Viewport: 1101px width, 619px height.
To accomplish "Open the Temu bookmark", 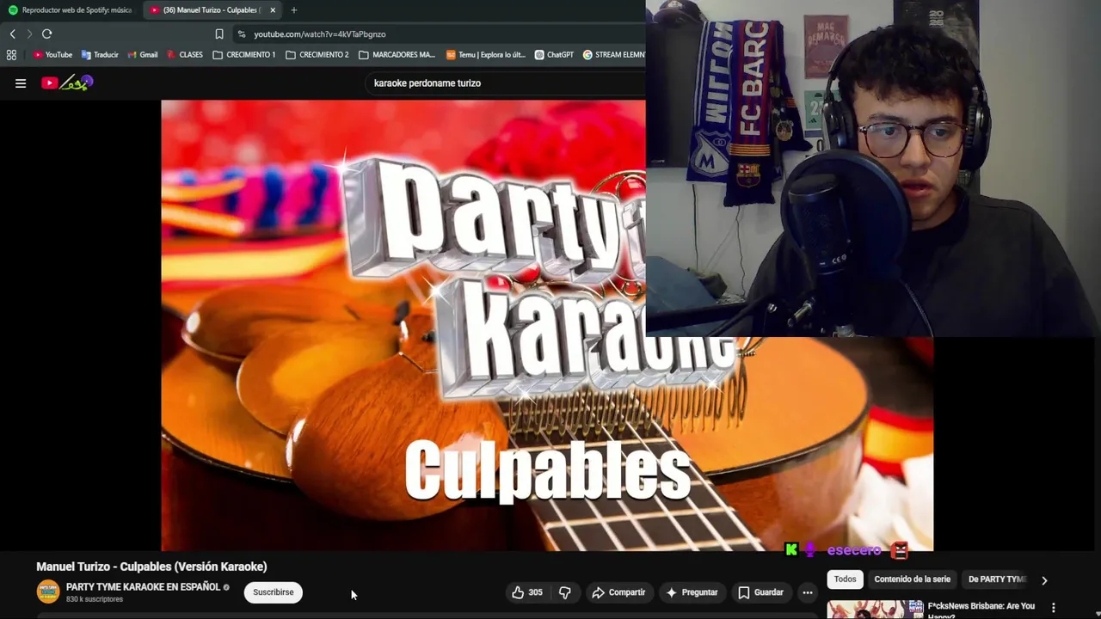I will [486, 54].
